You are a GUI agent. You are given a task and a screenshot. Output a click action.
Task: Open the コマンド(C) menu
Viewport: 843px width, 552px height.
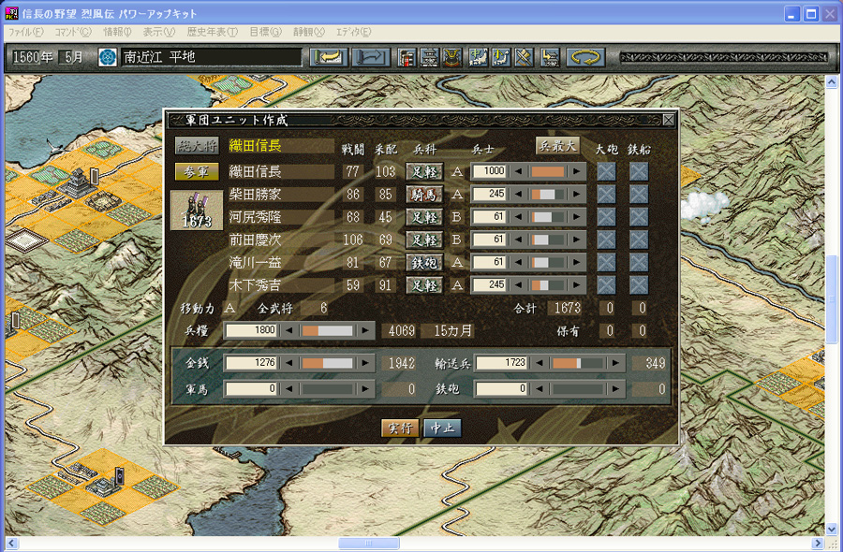(73, 32)
